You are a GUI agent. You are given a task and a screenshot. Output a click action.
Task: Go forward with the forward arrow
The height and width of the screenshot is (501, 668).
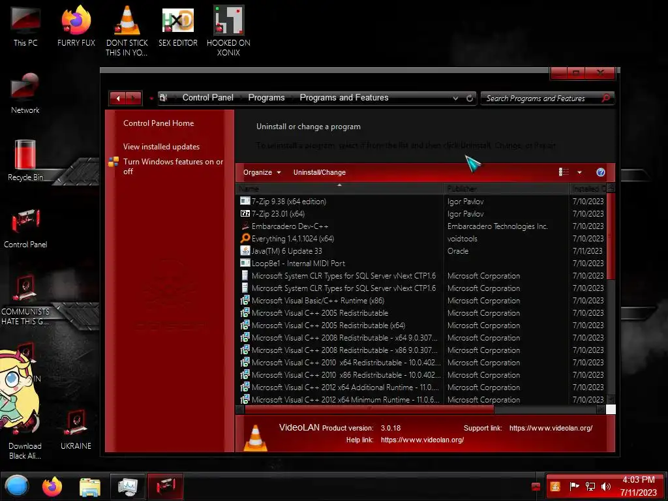134,99
